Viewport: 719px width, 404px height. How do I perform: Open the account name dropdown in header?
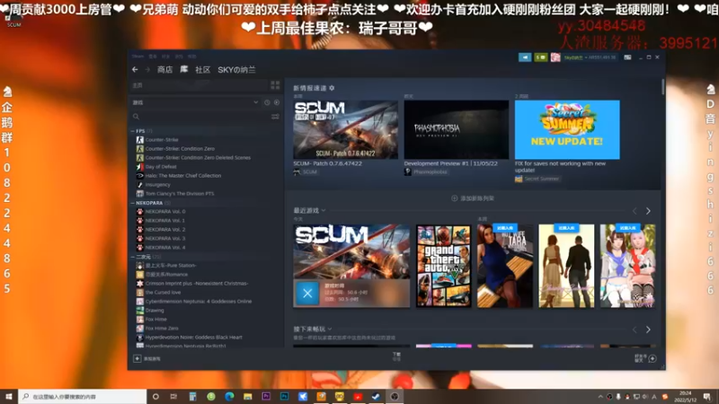tap(590, 57)
